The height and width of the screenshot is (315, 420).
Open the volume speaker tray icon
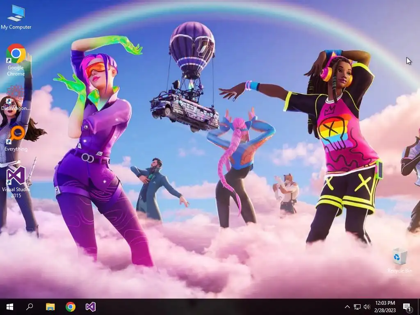(367, 307)
